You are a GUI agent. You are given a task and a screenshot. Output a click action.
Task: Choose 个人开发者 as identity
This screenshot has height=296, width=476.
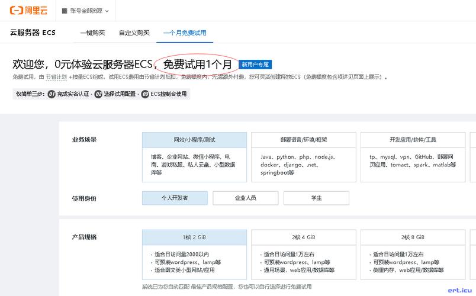point(175,198)
